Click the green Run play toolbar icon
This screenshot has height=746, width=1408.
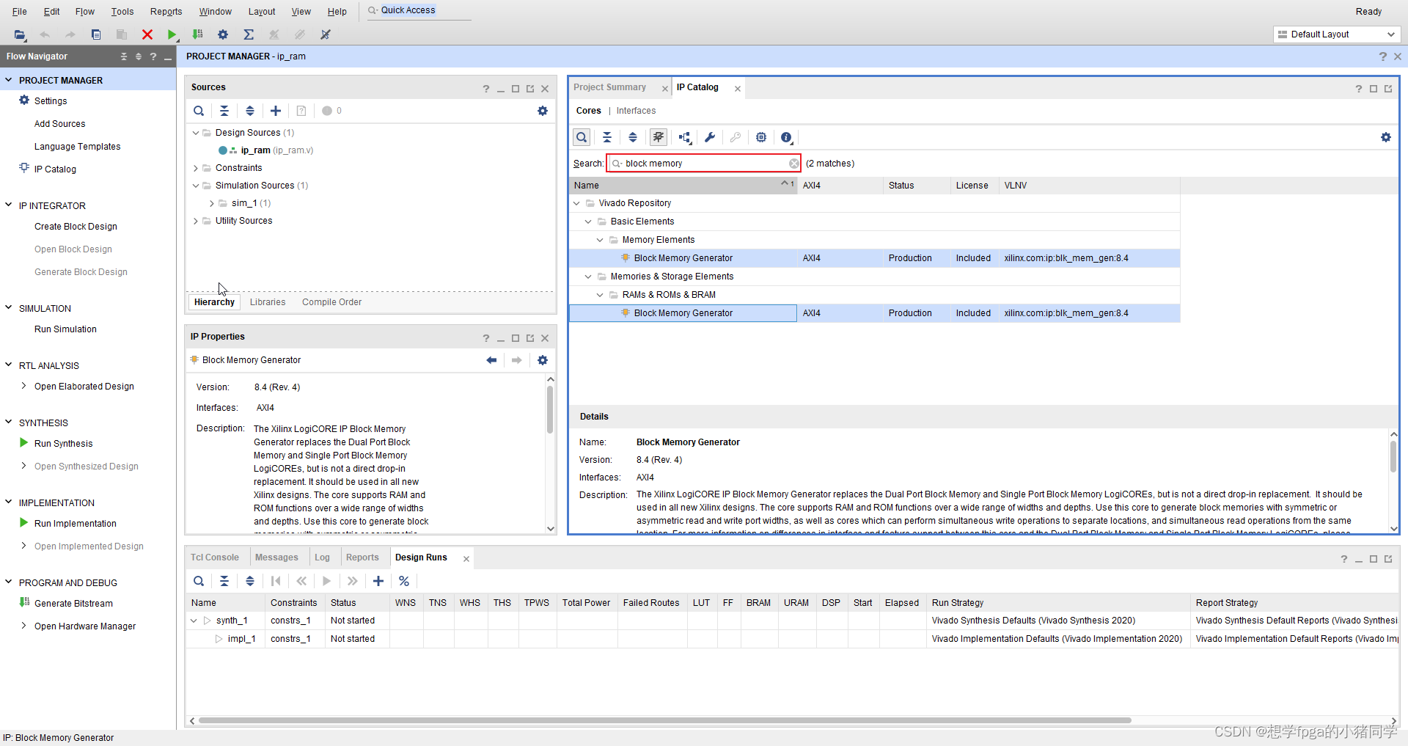[172, 34]
